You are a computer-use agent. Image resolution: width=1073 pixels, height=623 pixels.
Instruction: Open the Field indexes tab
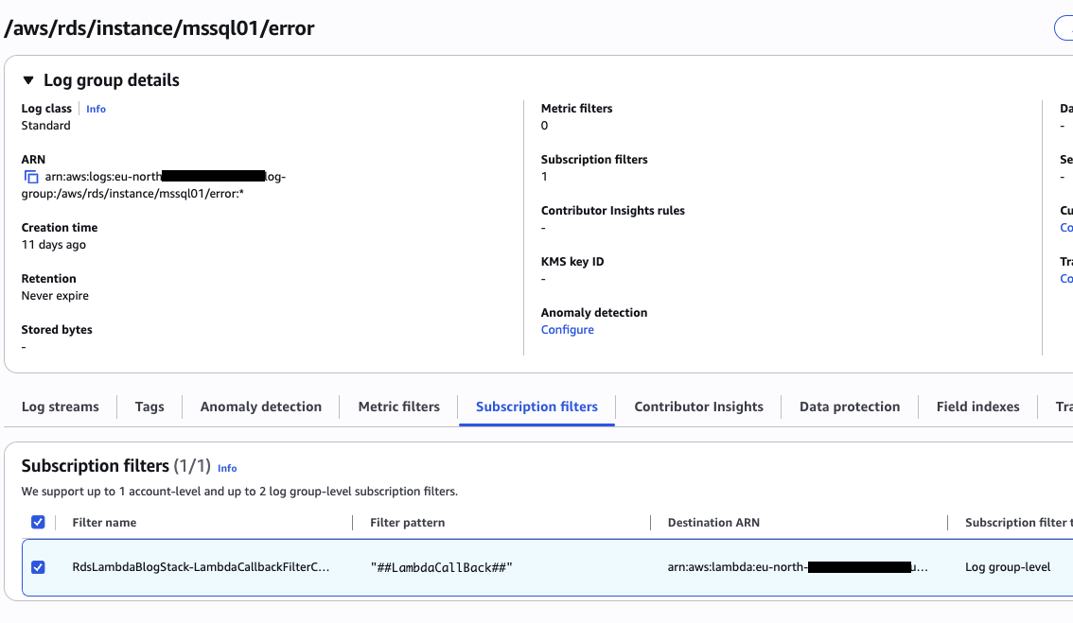[977, 407]
